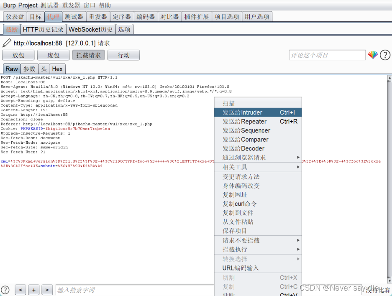Expand the 请求不要拦截 submenu
Screen dimensions: 392x296
[x=258, y=240]
